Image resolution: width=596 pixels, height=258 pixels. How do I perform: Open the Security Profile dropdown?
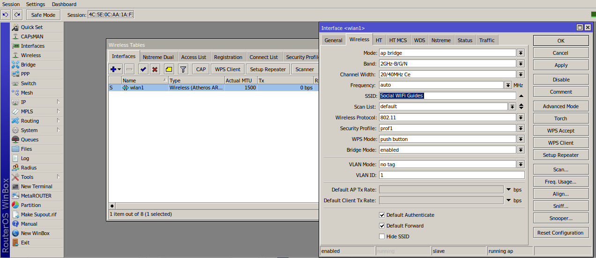[x=521, y=128]
